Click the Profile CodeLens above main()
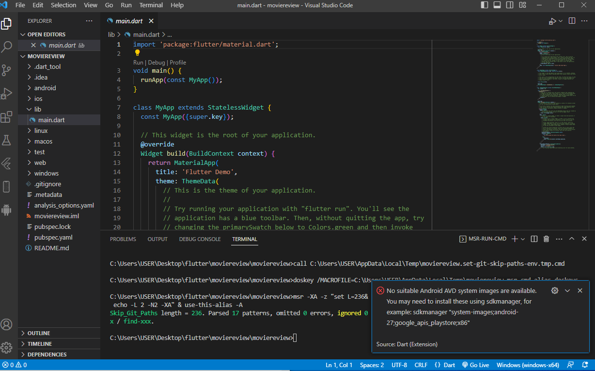This screenshot has width=595, height=371. [x=178, y=63]
